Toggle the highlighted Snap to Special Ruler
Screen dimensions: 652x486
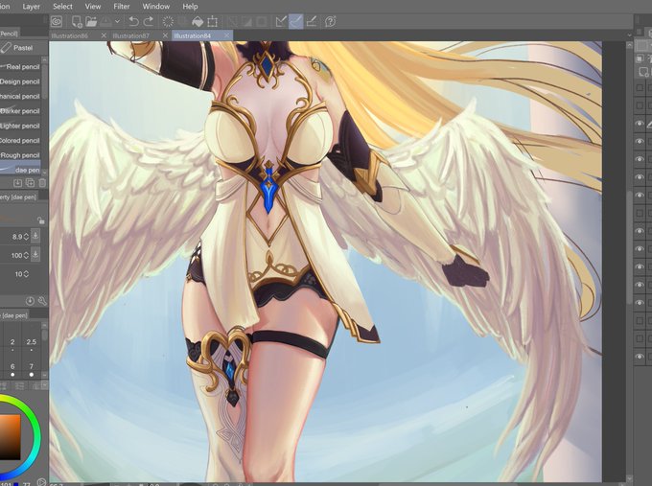coord(295,21)
